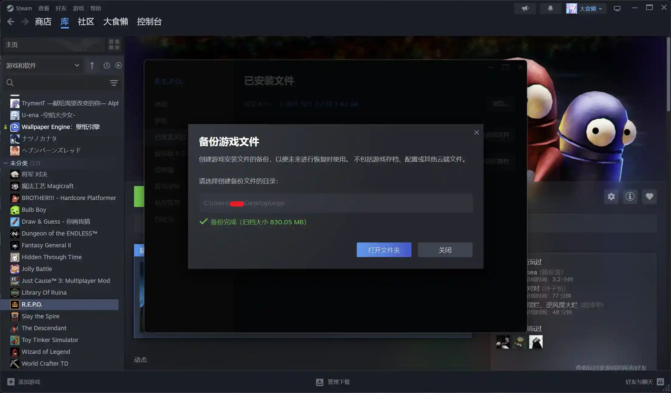Show game info circle icon
The height and width of the screenshot is (393, 671).
(630, 197)
